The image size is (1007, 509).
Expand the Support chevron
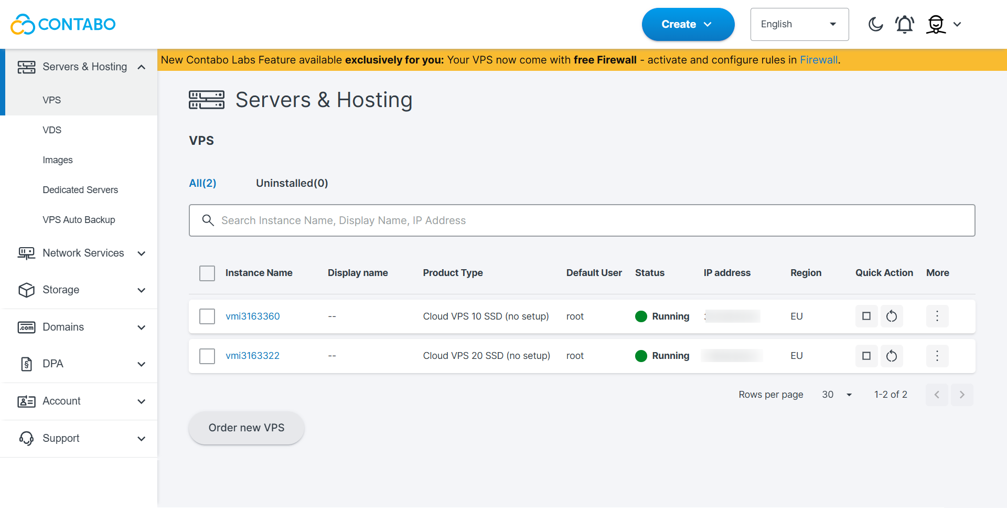click(141, 439)
